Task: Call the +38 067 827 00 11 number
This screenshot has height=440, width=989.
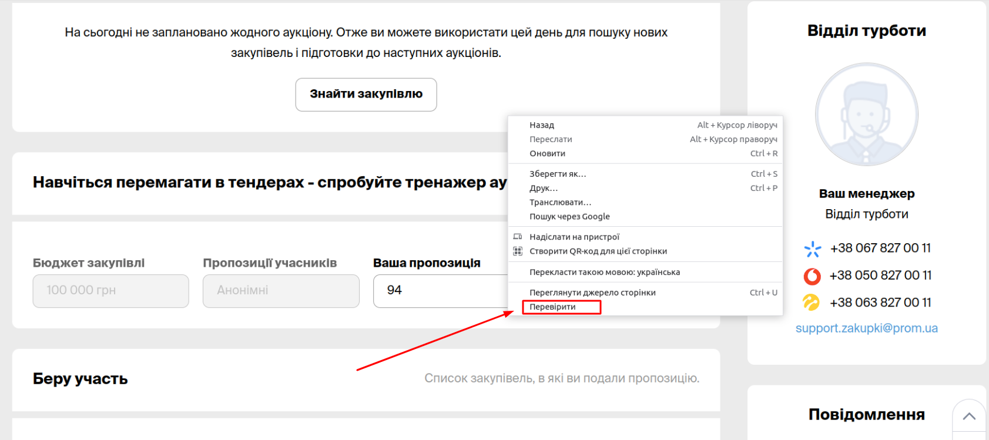Action: (x=880, y=248)
